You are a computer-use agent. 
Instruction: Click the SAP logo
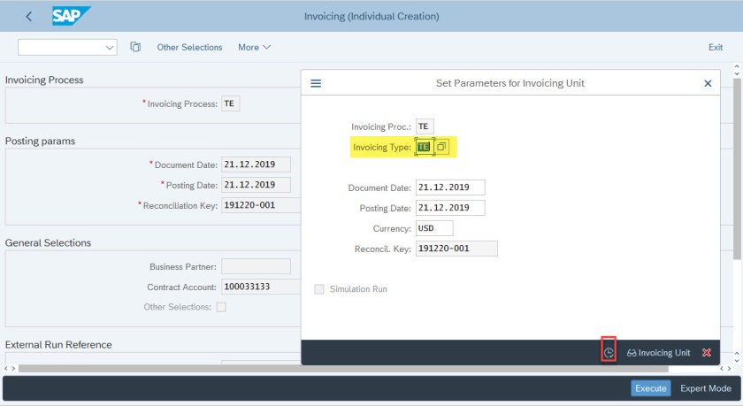coord(71,16)
